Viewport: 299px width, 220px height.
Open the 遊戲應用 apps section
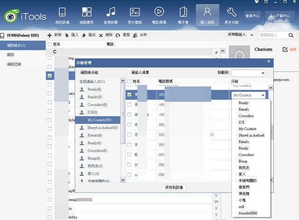[x=86, y=15]
